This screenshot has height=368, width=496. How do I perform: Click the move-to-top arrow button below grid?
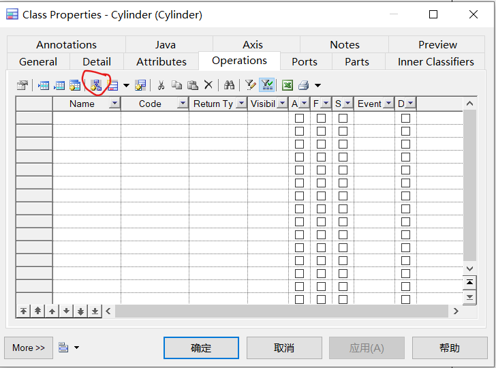[x=23, y=311]
